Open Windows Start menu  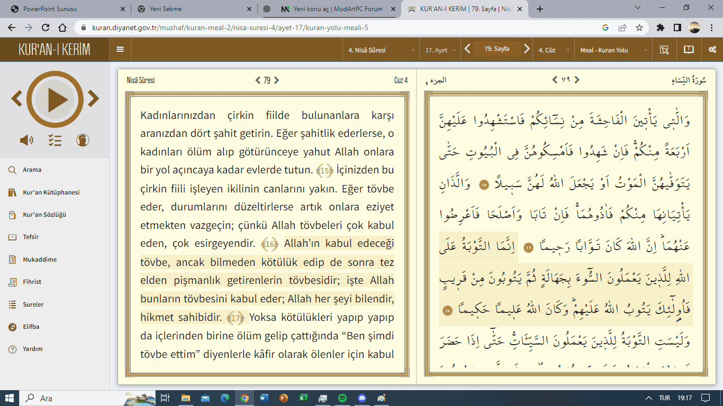pos(9,398)
